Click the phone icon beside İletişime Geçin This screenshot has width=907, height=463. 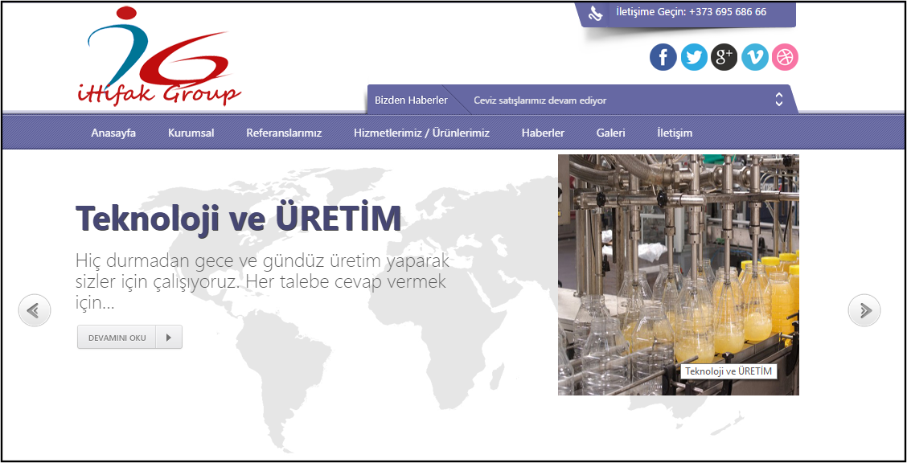tap(596, 13)
